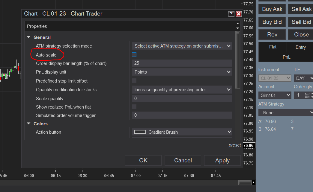This screenshot has width=313, height=192.
Task: Collapse the Colors section
Action: click(x=28, y=124)
